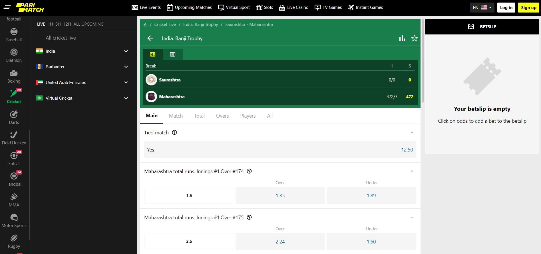The image size is (541, 254).
Task: Open the hamburger main menu
Action: pos(7,7)
